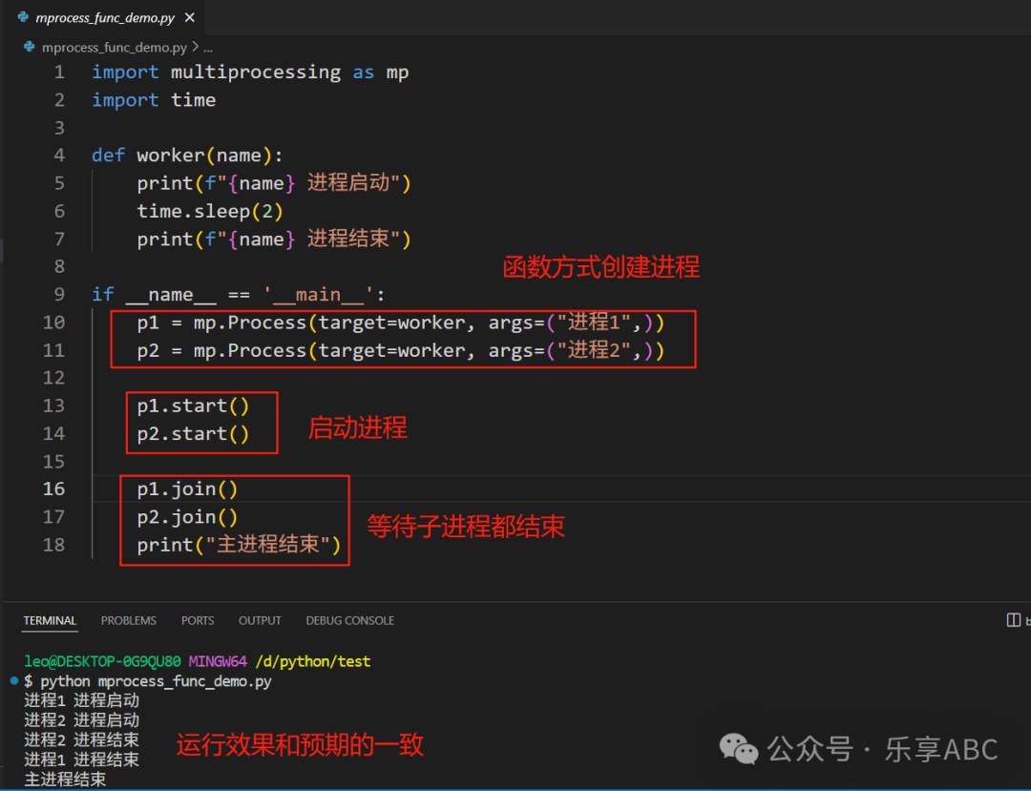The image size is (1031, 791).
Task: Click the print line containing 进程启动
Action: click(x=274, y=182)
